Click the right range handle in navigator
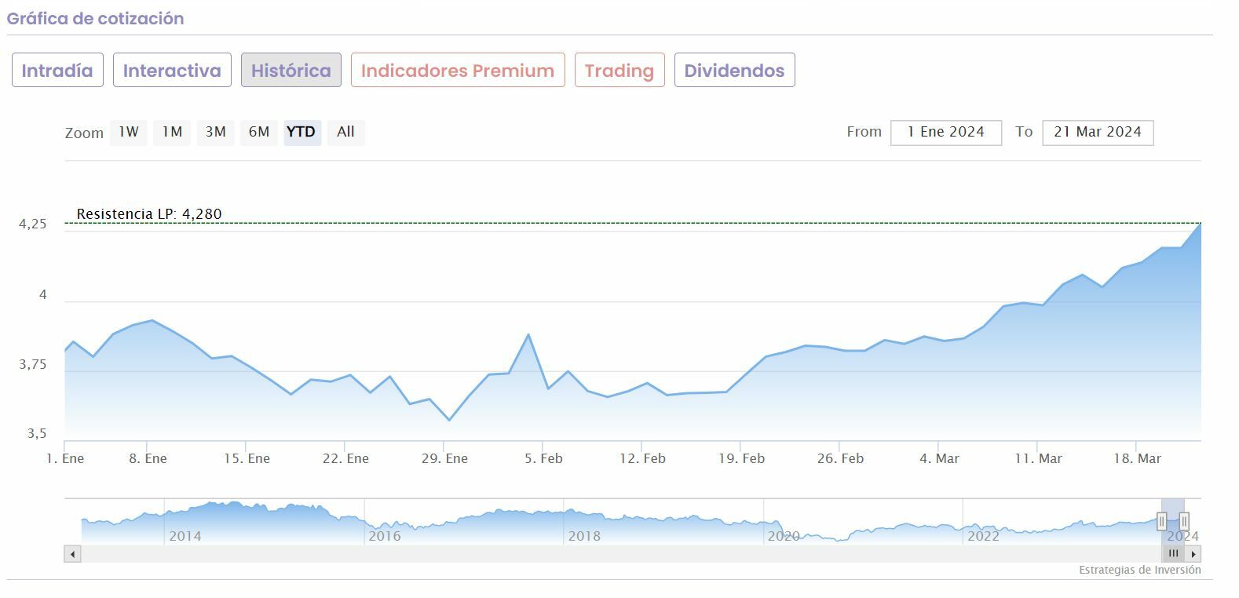The height and width of the screenshot is (598, 1239). point(1184,522)
